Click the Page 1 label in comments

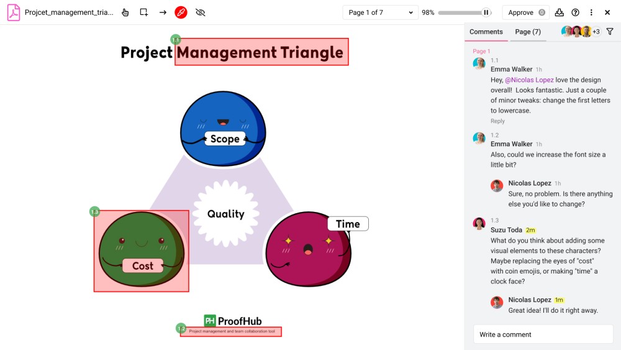(481, 51)
